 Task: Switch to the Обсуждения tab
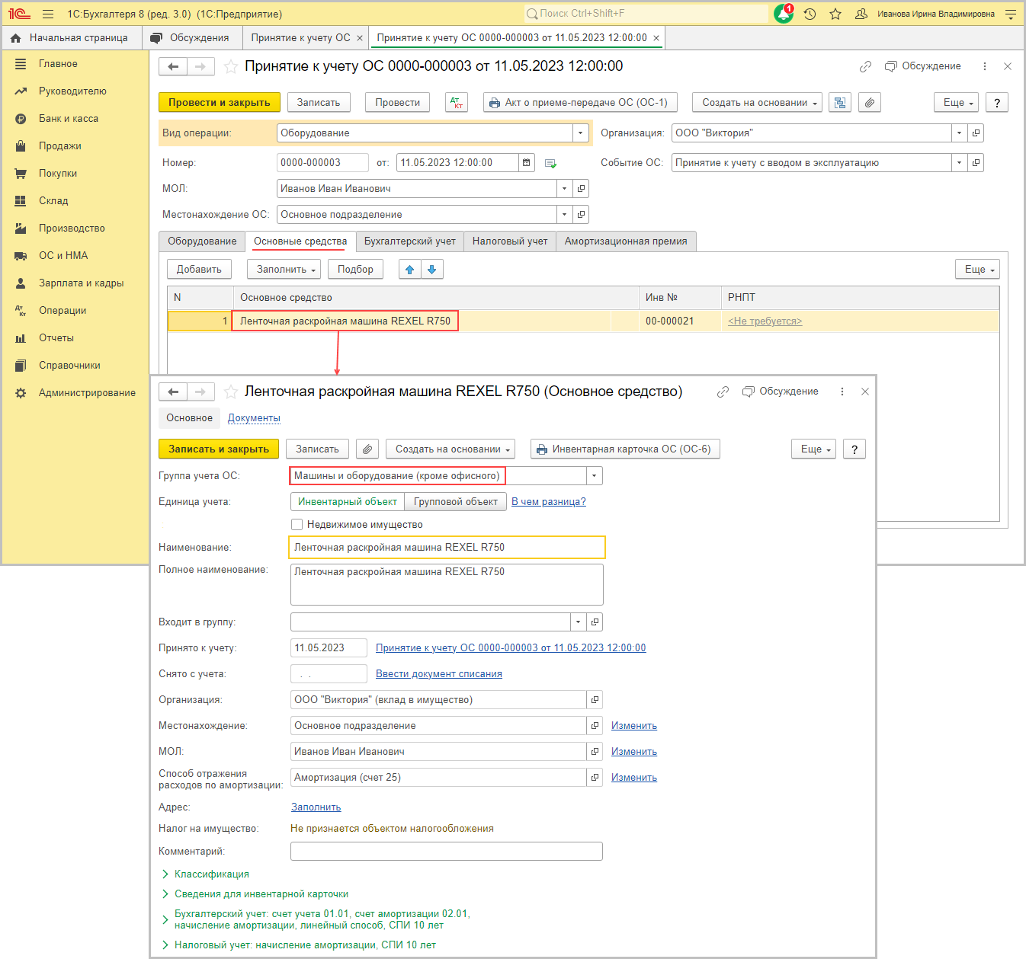coord(191,38)
